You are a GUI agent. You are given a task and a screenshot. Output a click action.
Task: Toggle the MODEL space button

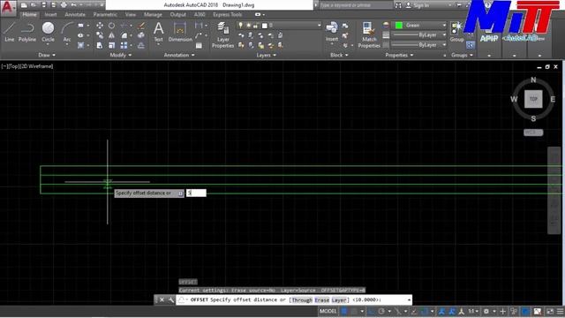tap(328, 311)
